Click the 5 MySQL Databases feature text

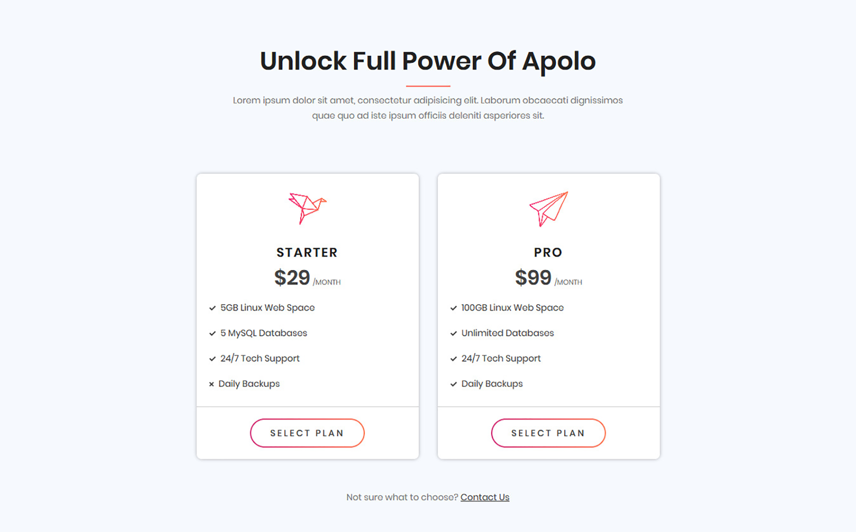(263, 333)
